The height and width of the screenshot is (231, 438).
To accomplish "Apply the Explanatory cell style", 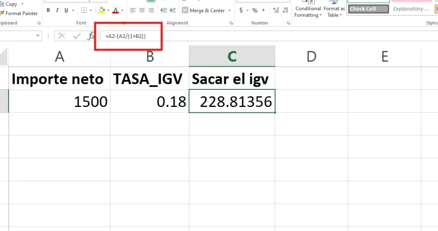I will click(411, 9).
